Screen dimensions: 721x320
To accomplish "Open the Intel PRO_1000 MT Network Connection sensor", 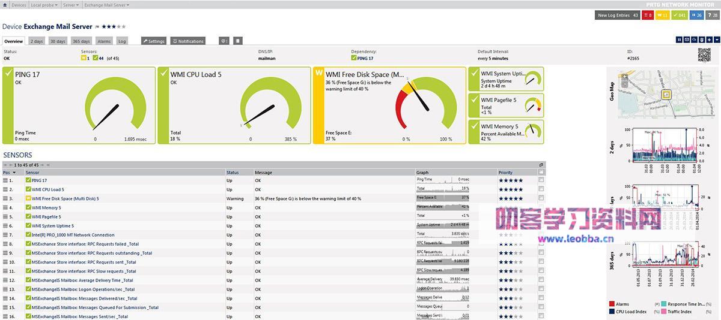I will click(73, 235).
